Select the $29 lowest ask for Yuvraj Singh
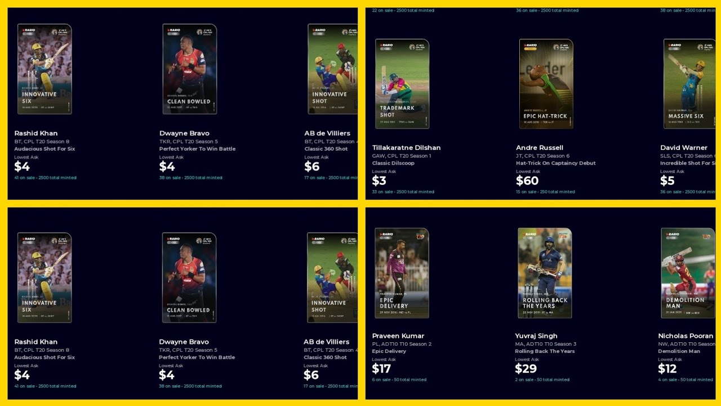Viewport: 721px width, 406px height. coord(526,369)
